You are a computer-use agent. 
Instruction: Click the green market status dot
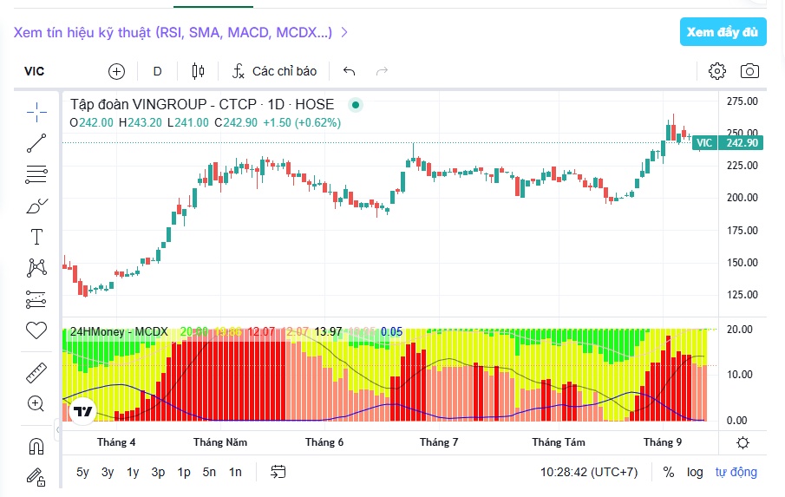click(356, 105)
